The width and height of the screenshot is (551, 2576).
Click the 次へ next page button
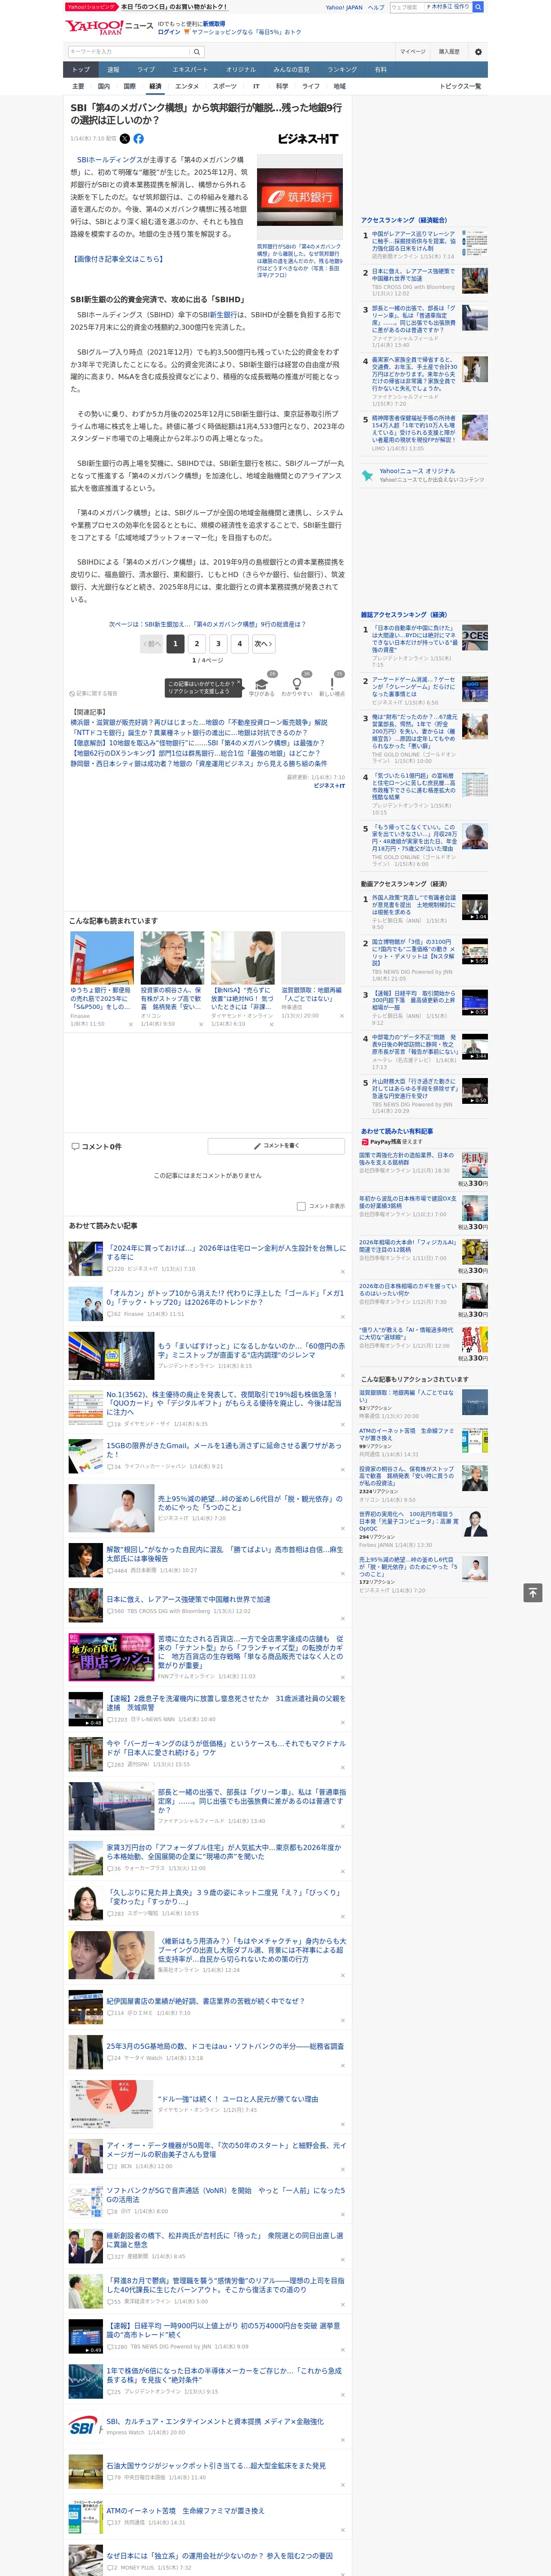263,644
